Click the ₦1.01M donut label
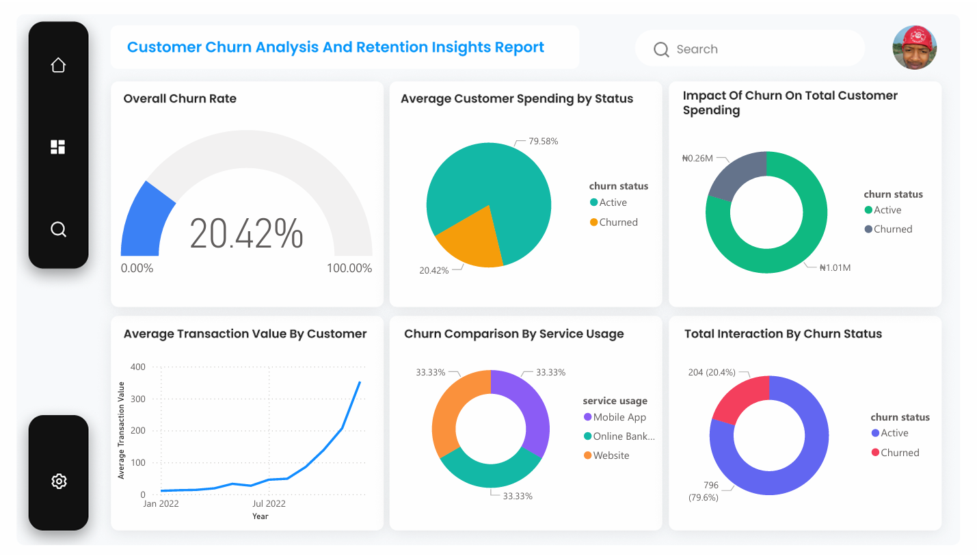977x556 pixels. pos(835,267)
